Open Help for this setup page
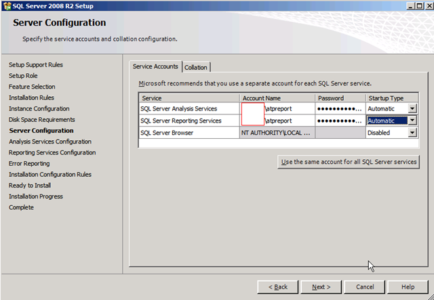Image resolution: width=434 pixels, height=300 pixels. point(408,286)
